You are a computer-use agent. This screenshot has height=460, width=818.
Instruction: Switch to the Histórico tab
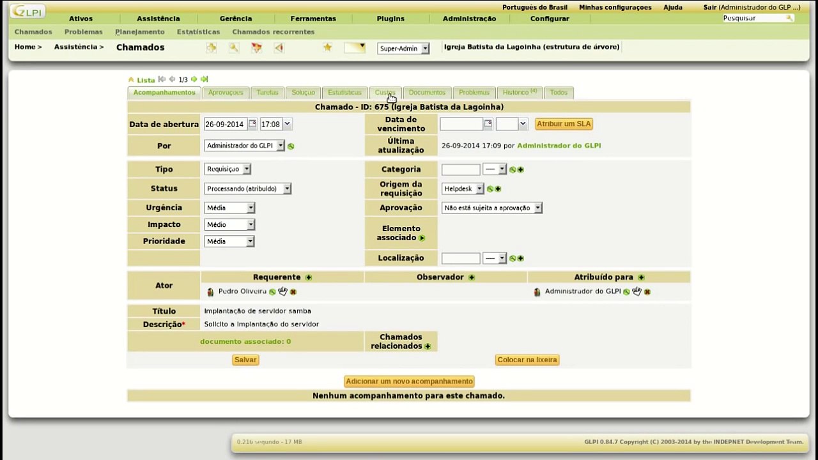pos(520,93)
